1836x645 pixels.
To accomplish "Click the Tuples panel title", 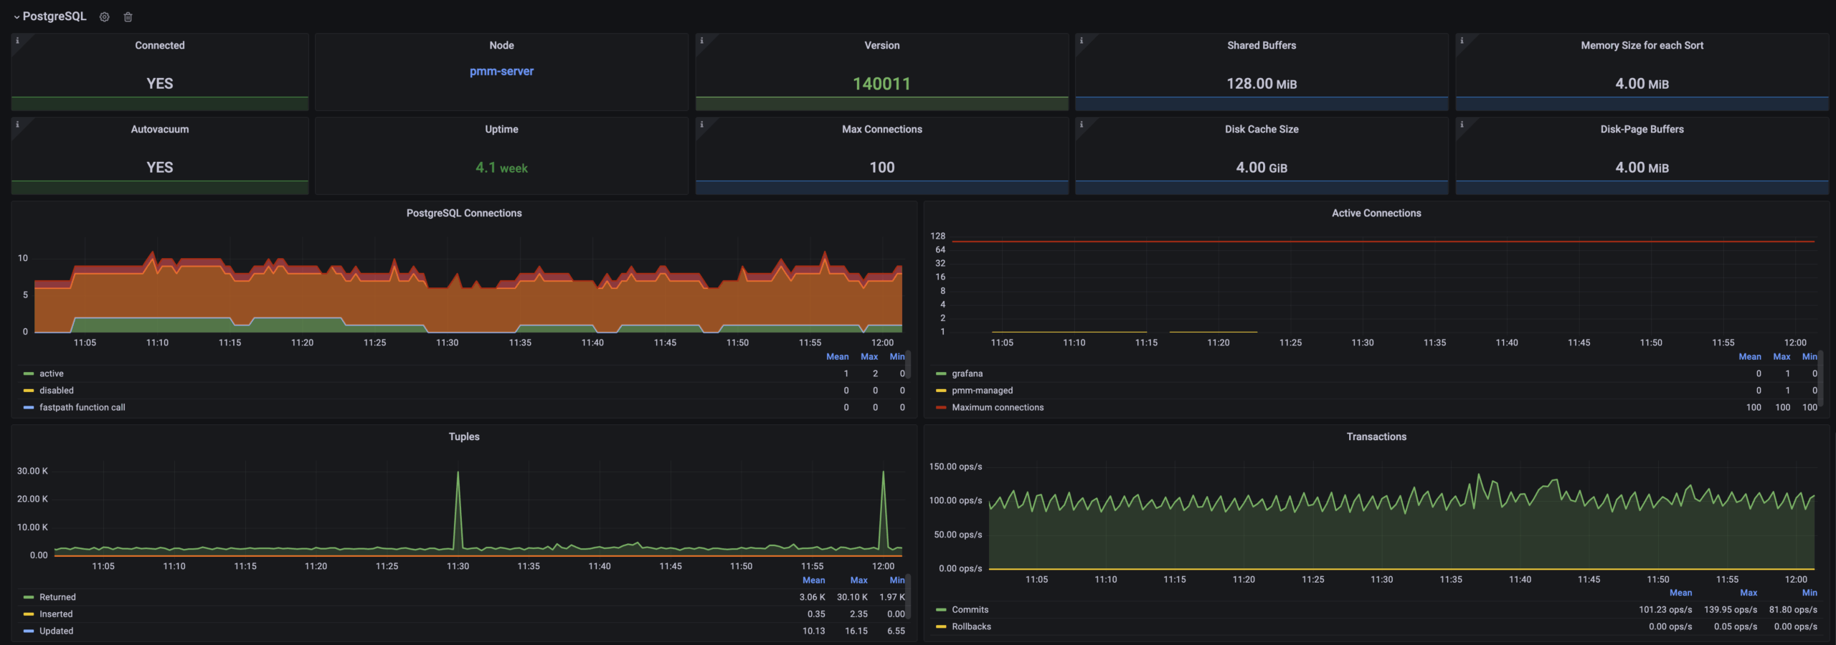I will [x=464, y=436].
